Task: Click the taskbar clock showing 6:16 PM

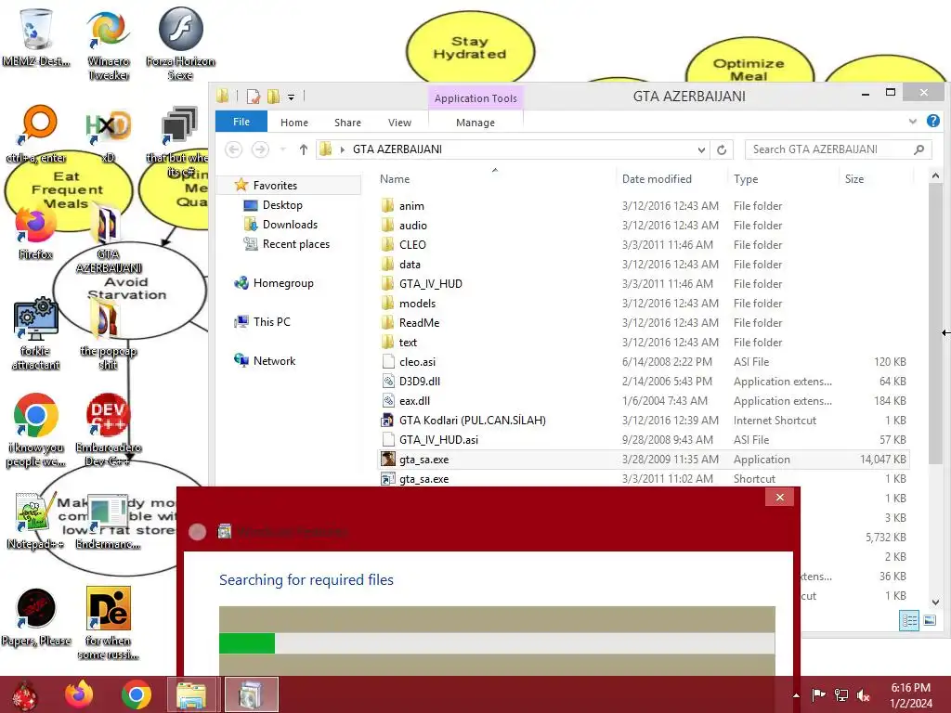Action: pyautogui.click(x=910, y=695)
